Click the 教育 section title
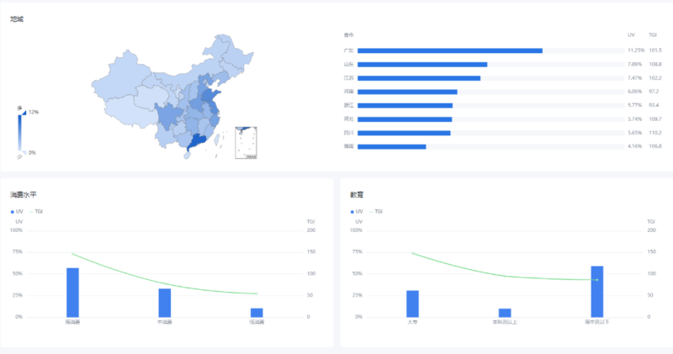 tap(357, 195)
